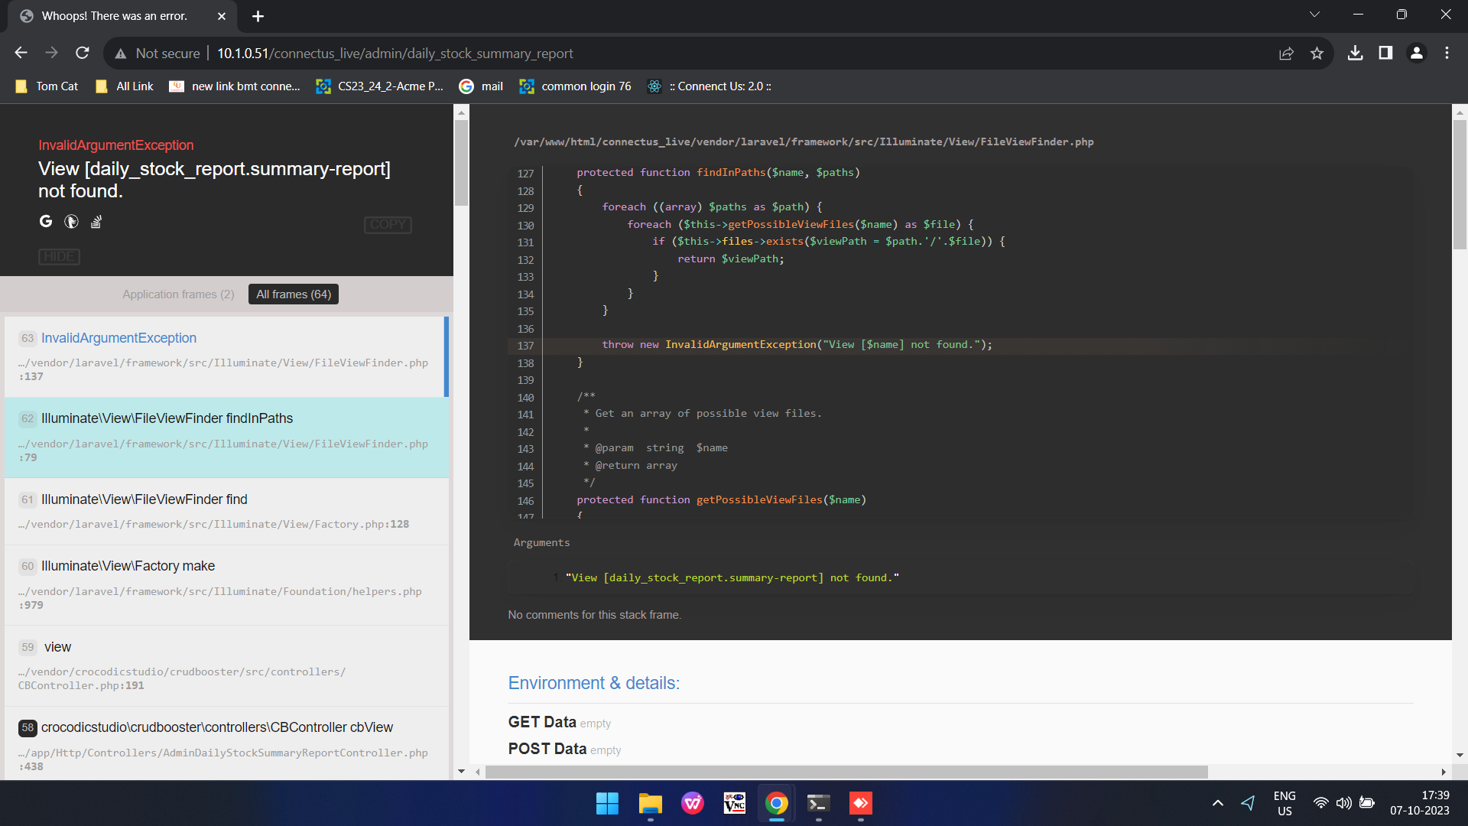Click the POST Data label
Screen dimensions: 1468x826
coord(547,749)
